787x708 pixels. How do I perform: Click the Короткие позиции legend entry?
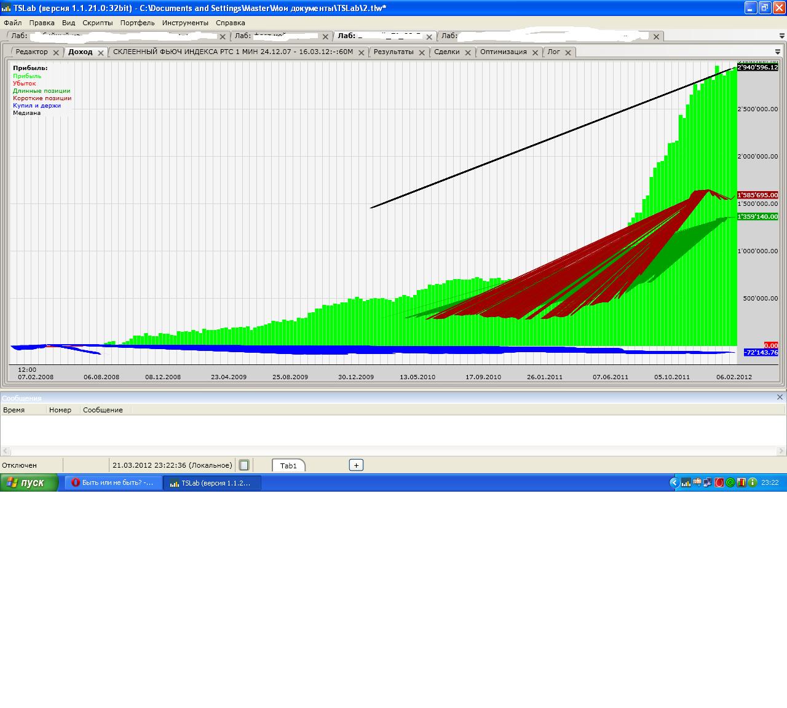point(42,98)
